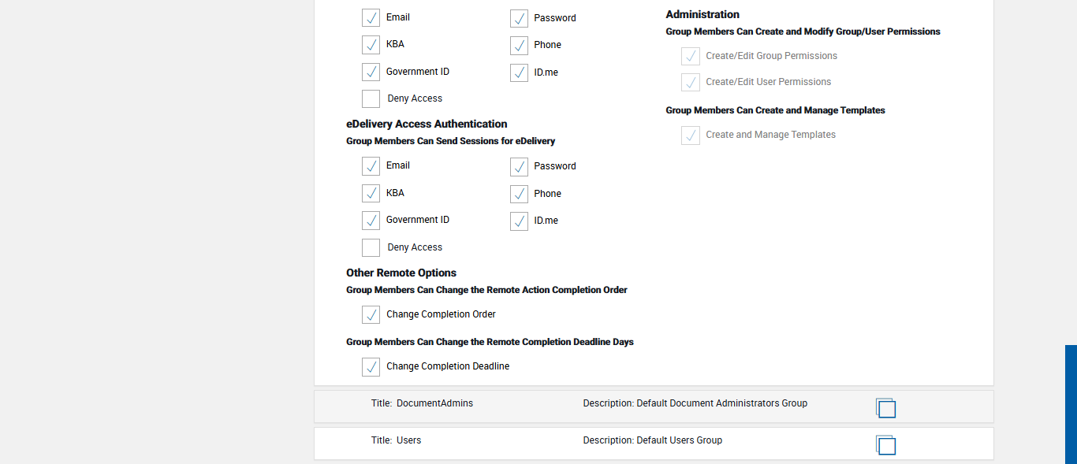Click the duplicate icon for Users group
The image size is (1077, 464).
pyautogui.click(x=885, y=444)
